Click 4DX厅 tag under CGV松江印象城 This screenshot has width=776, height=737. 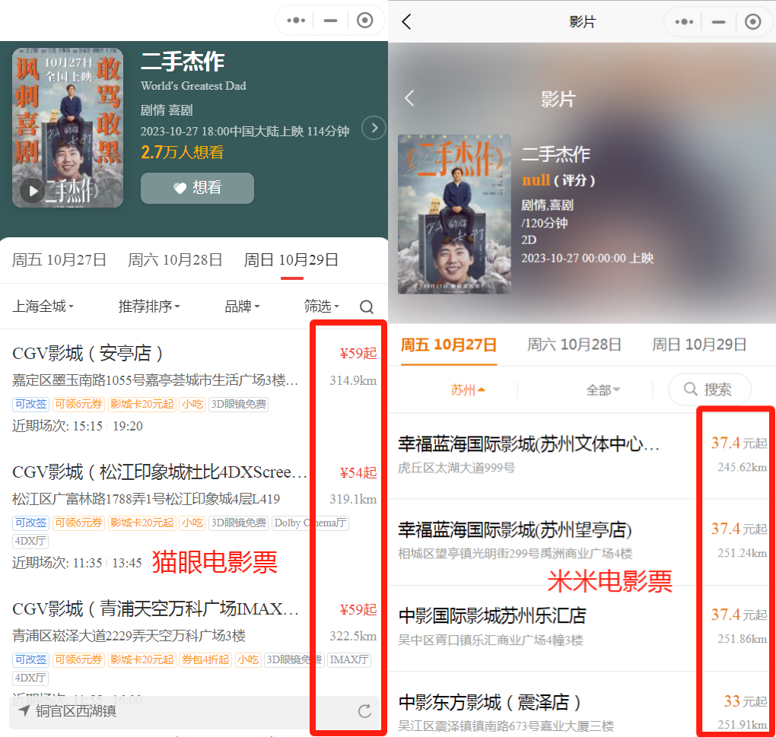[30, 541]
